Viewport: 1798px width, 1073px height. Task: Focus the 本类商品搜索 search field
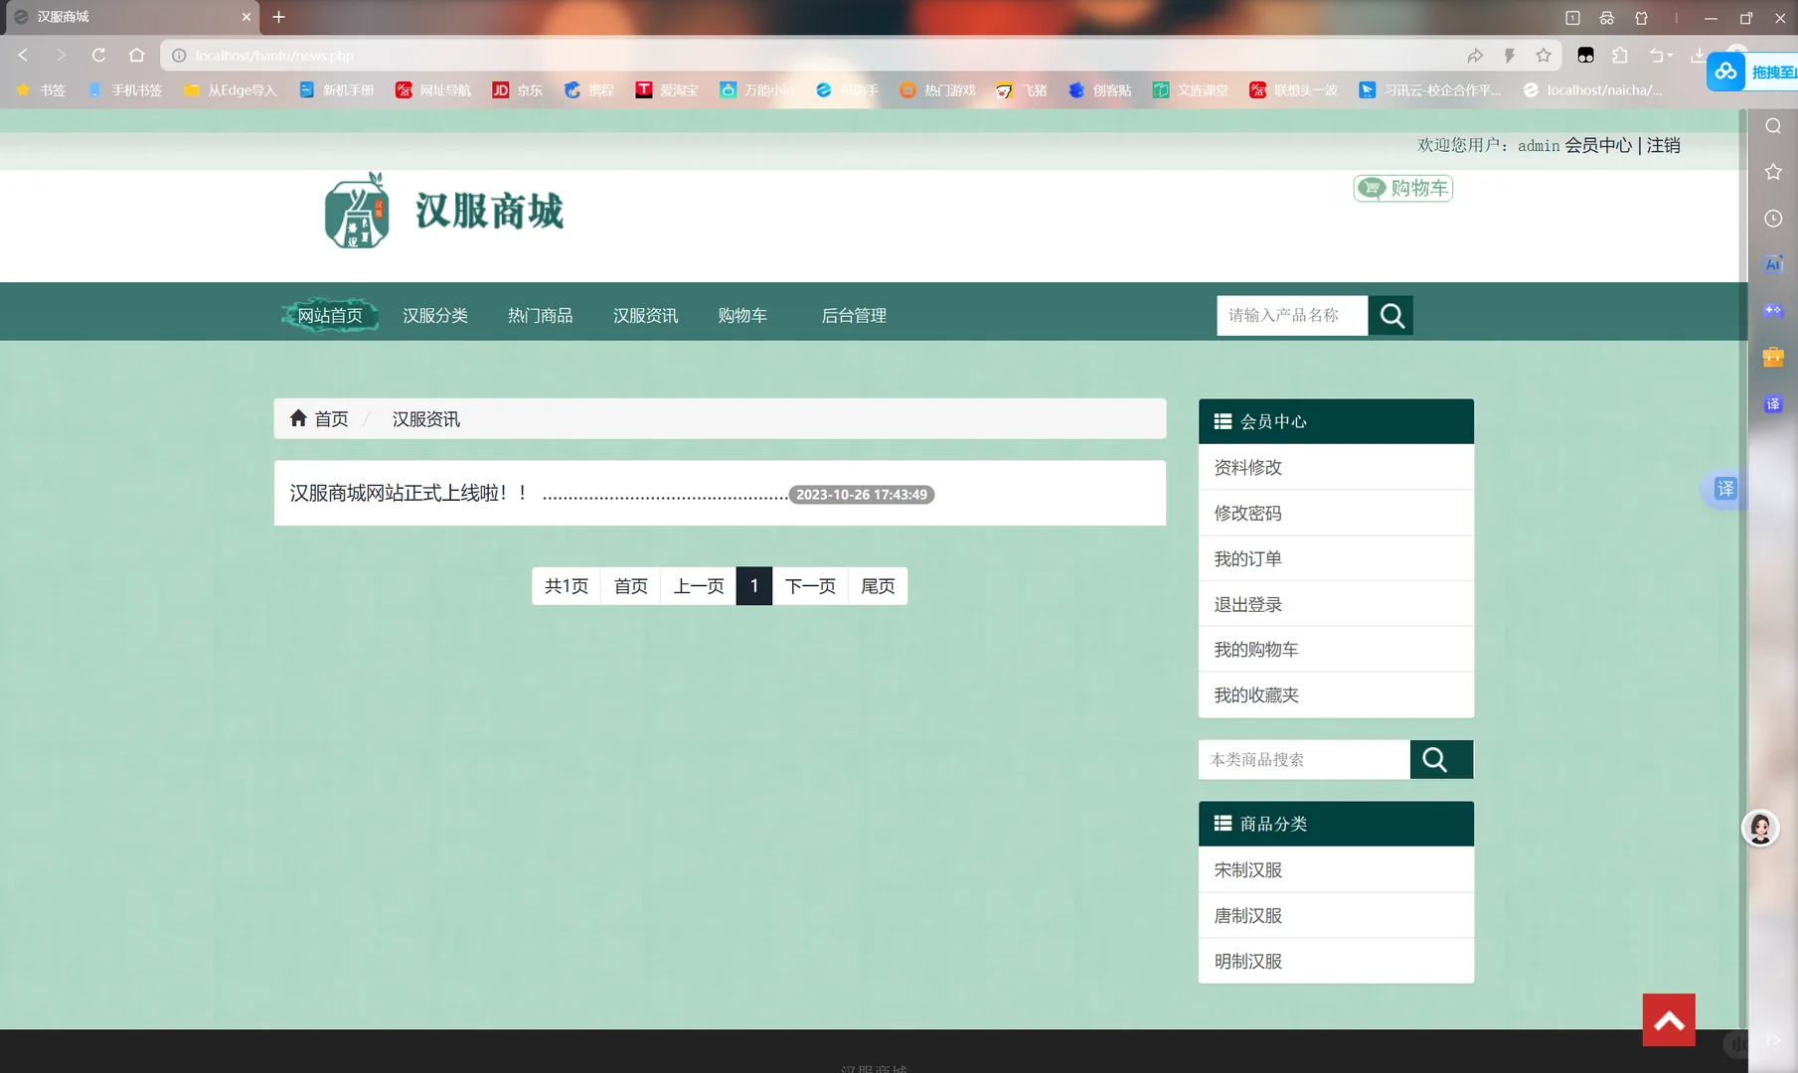pyautogui.click(x=1304, y=760)
